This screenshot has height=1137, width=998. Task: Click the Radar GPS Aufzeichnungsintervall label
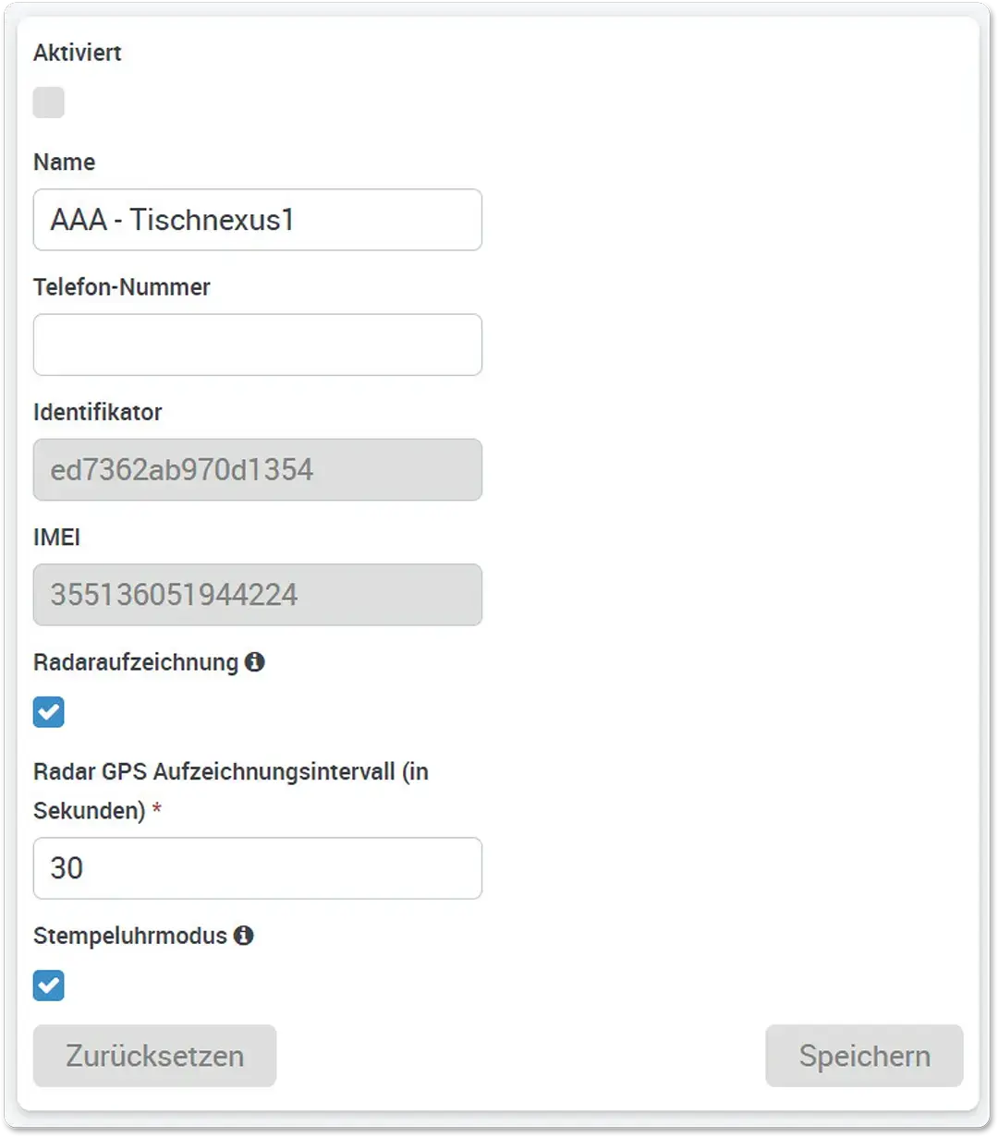(231, 772)
